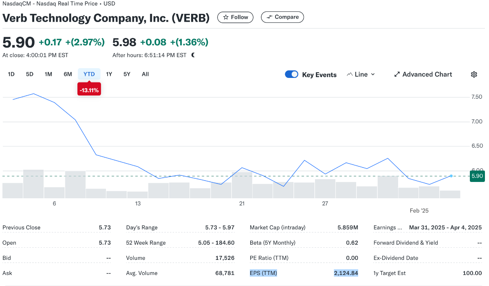Click the truncated Earnings label
Screen dimensions: 489x286
(x=388, y=227)
